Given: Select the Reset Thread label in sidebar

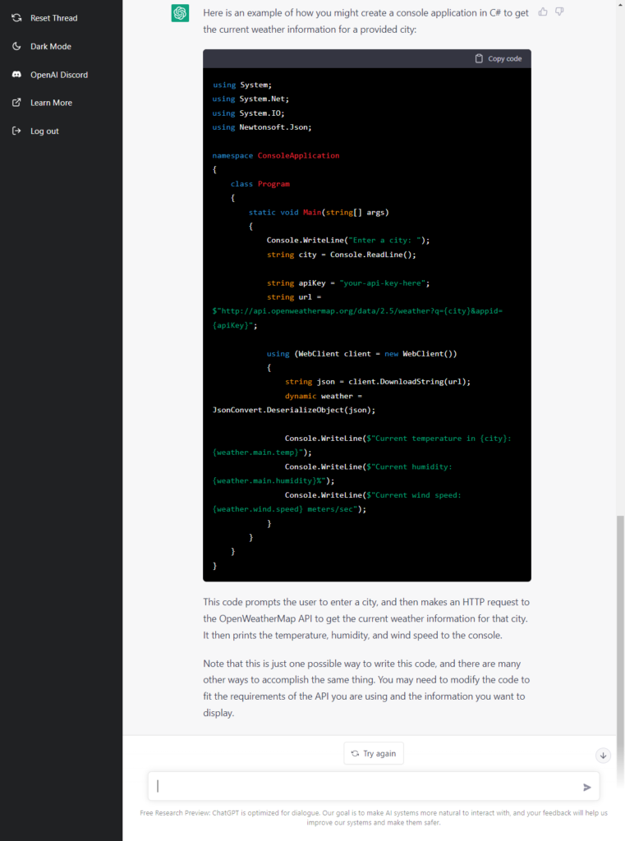Looking at the screenshot, I should [54, 18].
